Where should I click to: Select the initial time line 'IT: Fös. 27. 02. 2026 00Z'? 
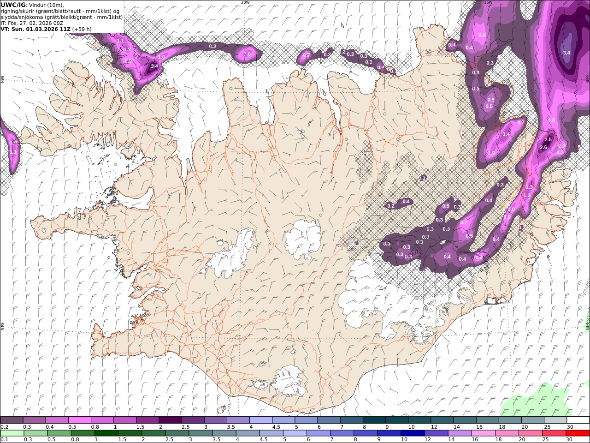click(x=32, y=23)
